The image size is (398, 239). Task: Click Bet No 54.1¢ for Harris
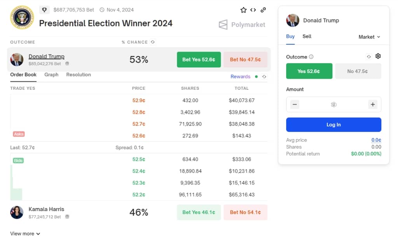tap(245, 212)
